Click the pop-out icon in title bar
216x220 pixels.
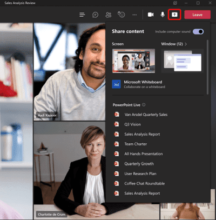tap(175, 3)
